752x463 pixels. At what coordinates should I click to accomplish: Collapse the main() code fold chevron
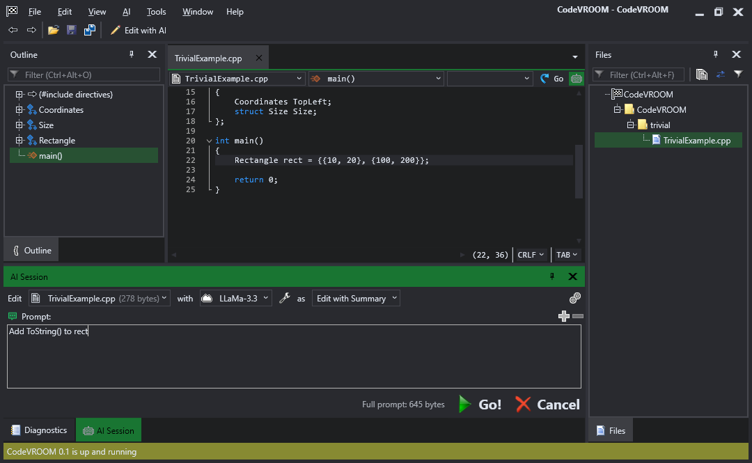(x=209, y=141)
